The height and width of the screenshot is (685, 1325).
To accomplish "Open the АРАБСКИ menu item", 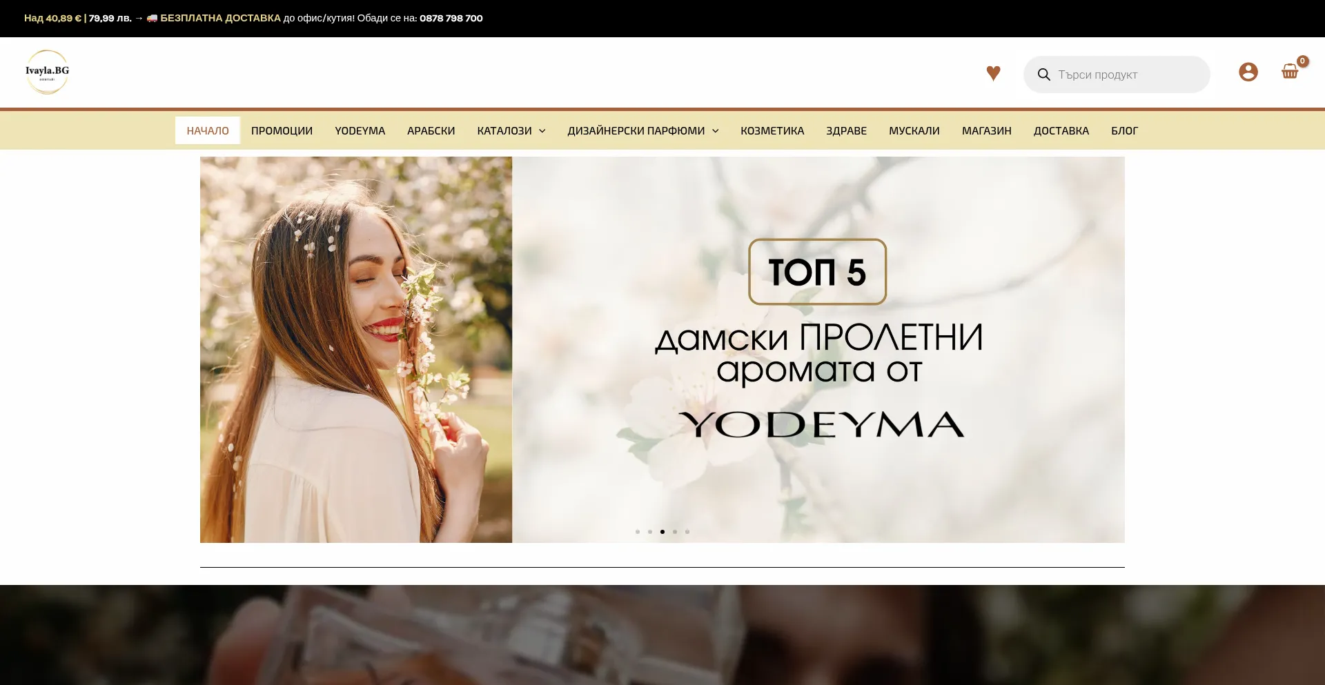I will [431, 130].
